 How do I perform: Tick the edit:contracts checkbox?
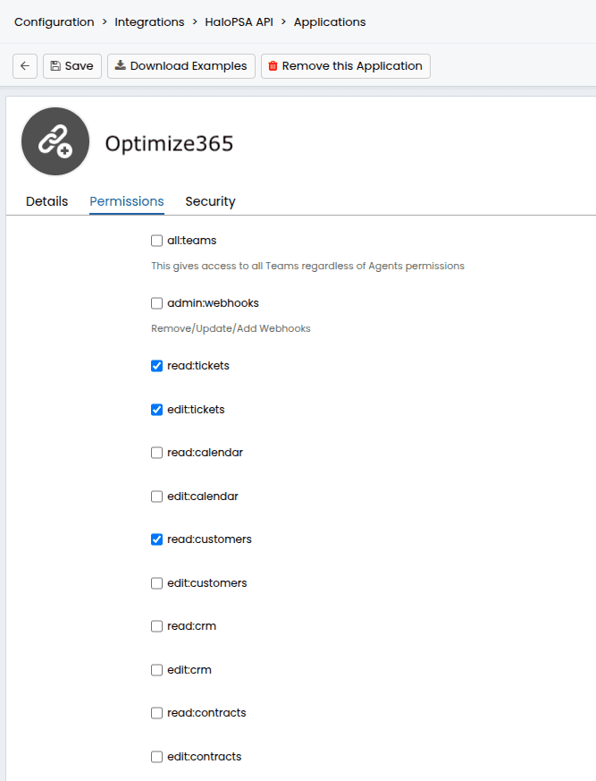(x=156, y=757)
